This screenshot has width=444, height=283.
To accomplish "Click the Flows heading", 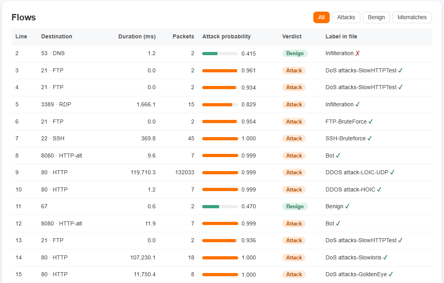I will [24, 18].
